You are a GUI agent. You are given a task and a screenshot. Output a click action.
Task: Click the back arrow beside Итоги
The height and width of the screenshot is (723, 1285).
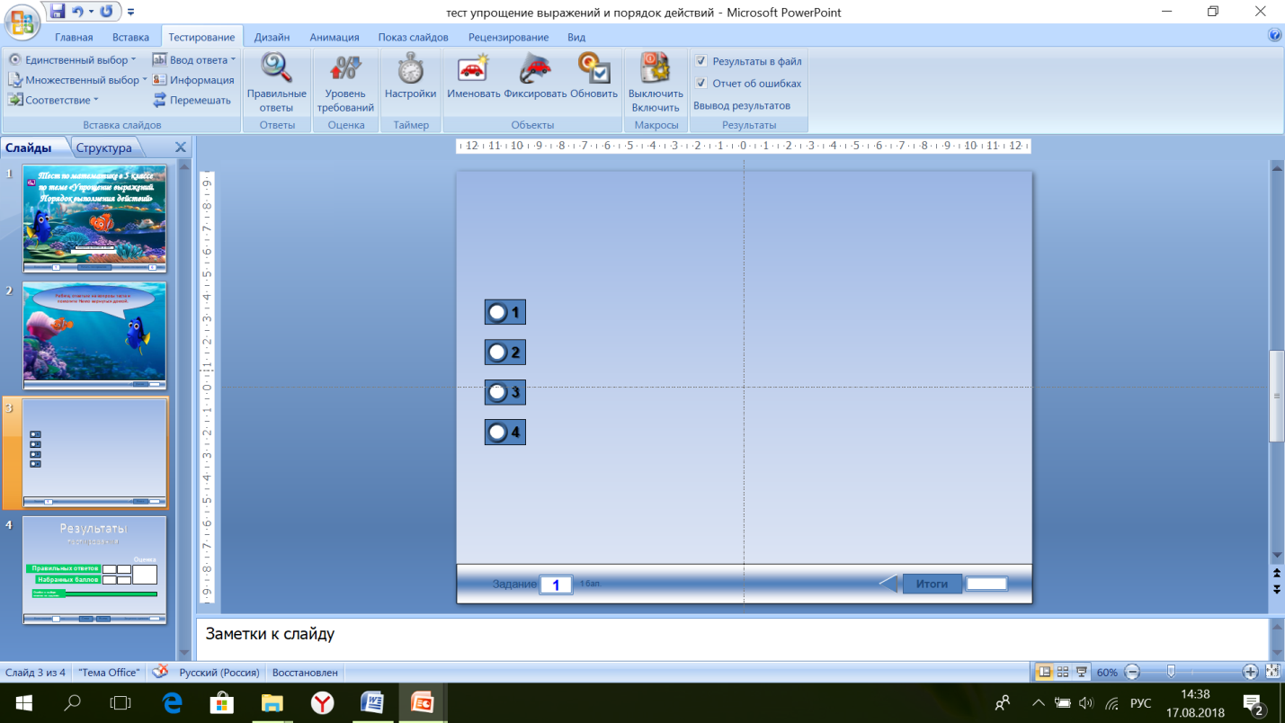tap(888, 584)
